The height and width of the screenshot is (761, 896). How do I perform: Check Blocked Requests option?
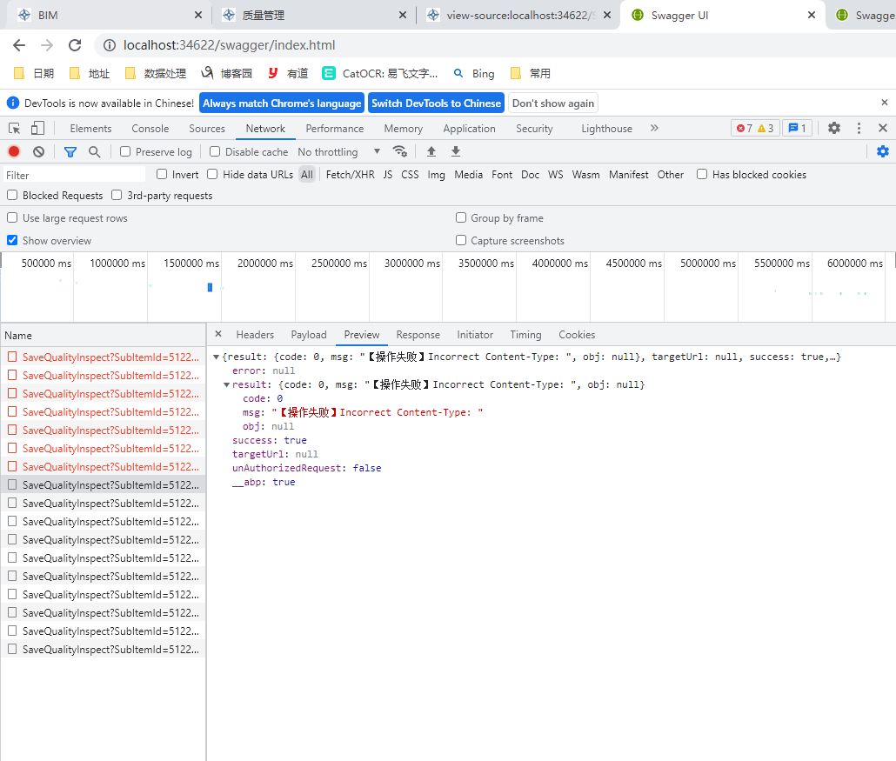[x=12, y=196]
